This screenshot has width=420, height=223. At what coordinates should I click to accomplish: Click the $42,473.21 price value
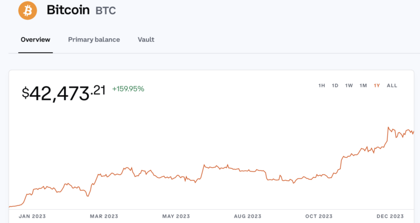(x=64, y=93)
